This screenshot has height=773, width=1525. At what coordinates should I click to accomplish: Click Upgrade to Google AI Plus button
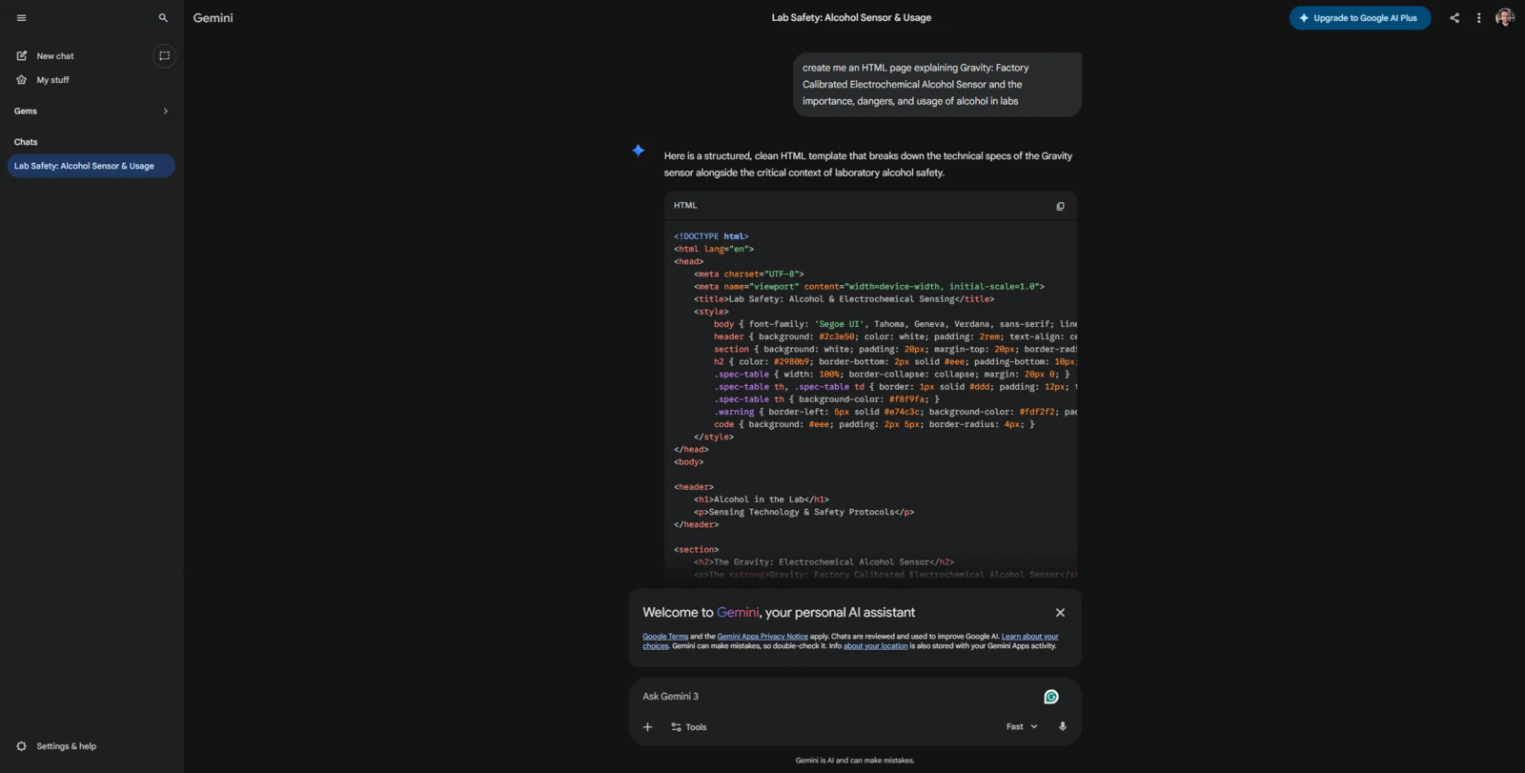(x=1360, y=18)
